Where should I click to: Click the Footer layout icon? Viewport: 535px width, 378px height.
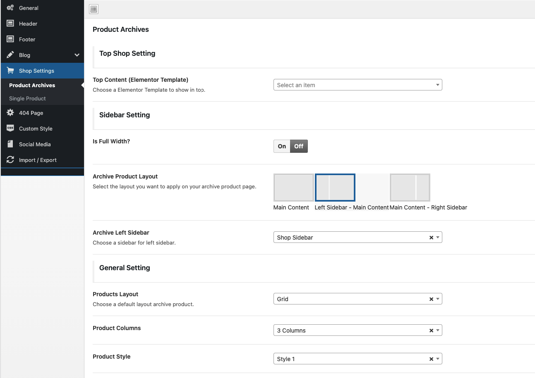[x=10, y=39]
